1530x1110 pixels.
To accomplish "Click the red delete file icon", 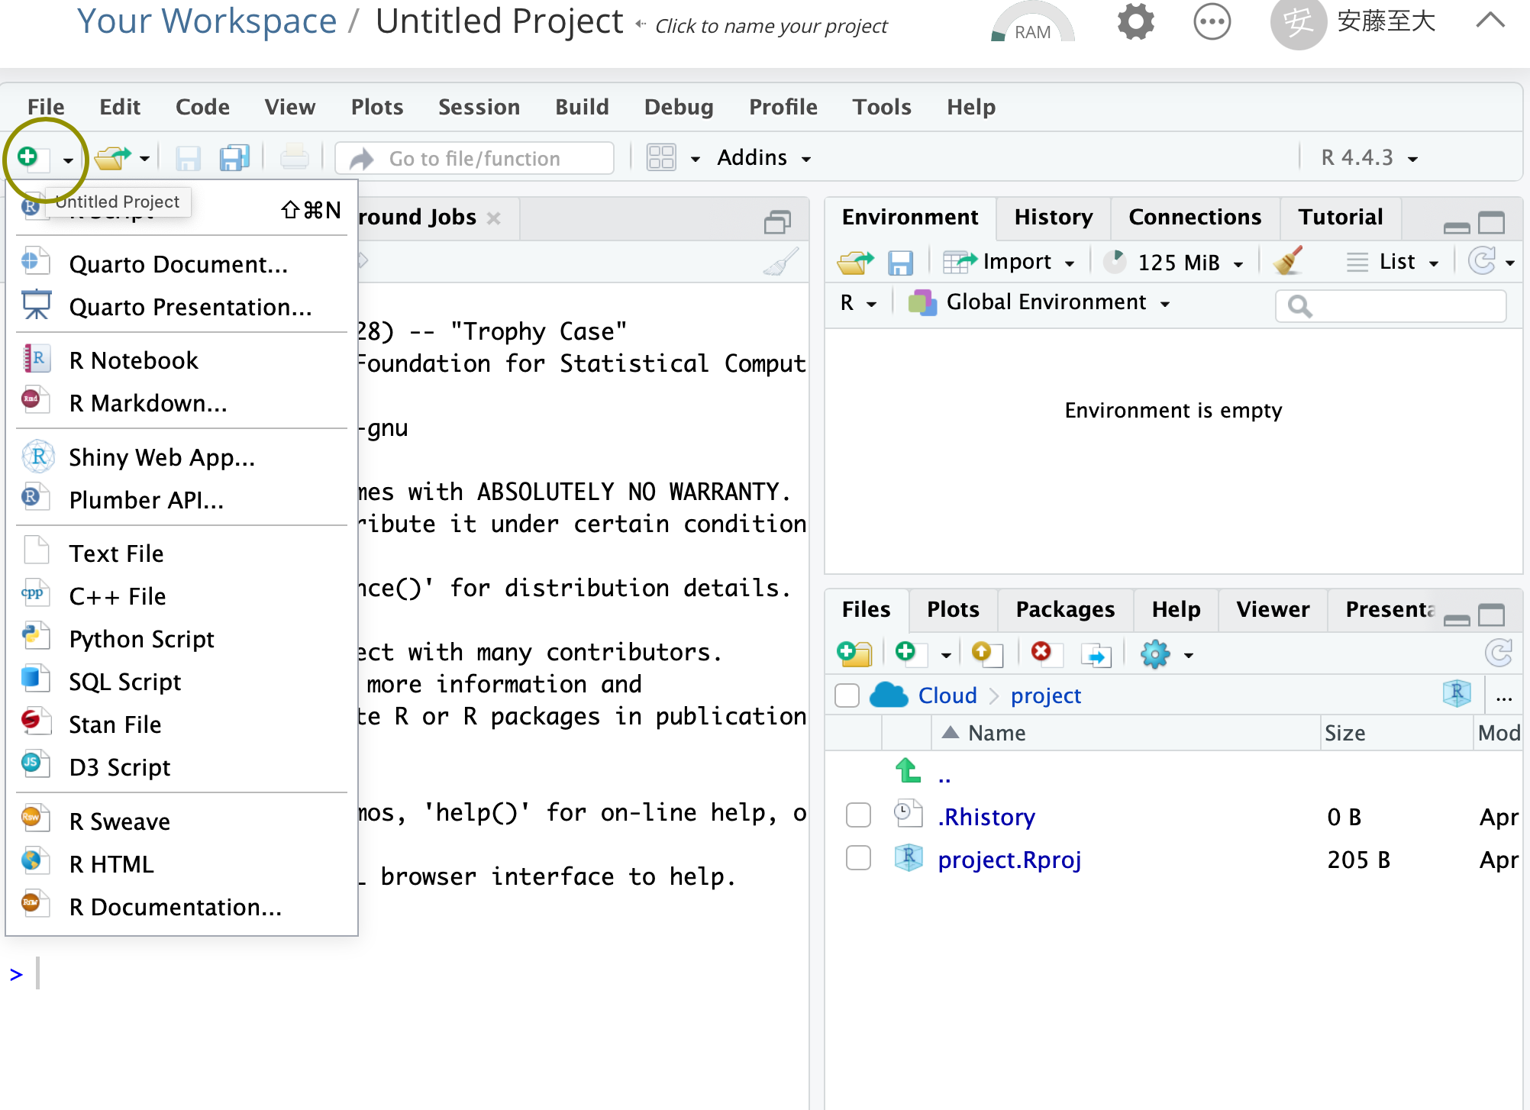I will [x=1041, y=653].
